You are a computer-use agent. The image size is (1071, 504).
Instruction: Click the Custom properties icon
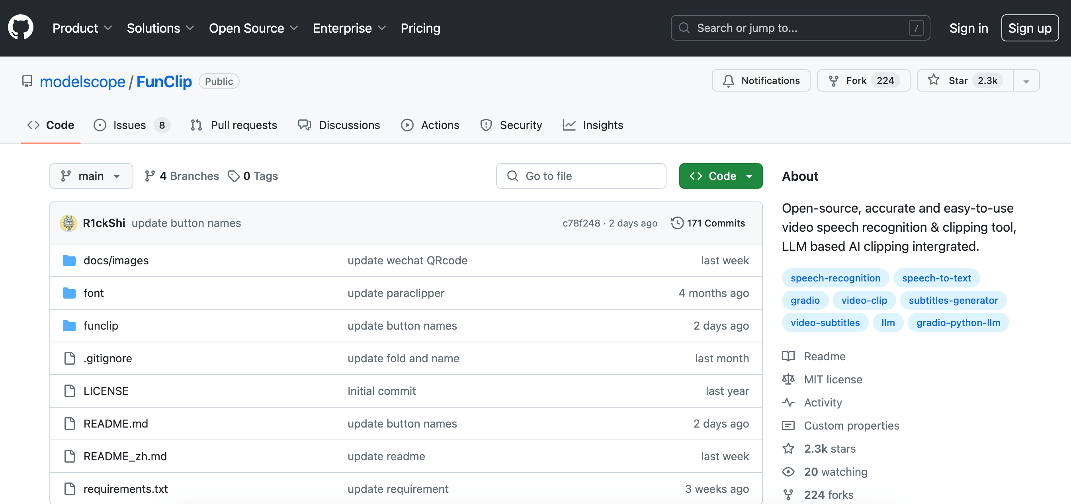point(788,426)
